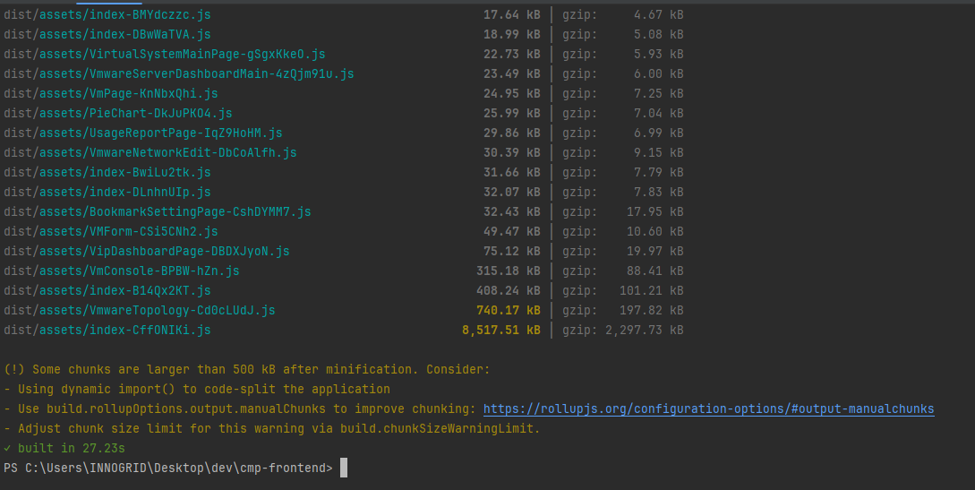Click the index-DLnhnUIp.js file path

pyautogui.click(x=107, y=192)
